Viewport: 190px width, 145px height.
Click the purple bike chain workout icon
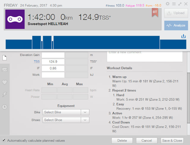(x=15, y=19)
